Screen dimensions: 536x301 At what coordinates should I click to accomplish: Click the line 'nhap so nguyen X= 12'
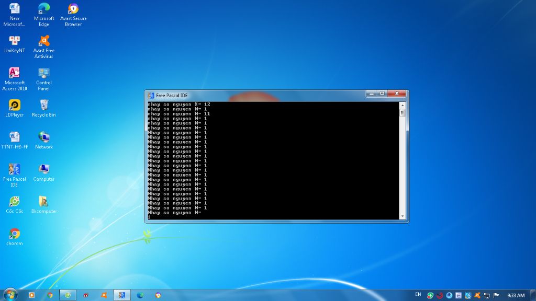click(x=179, y=105)
